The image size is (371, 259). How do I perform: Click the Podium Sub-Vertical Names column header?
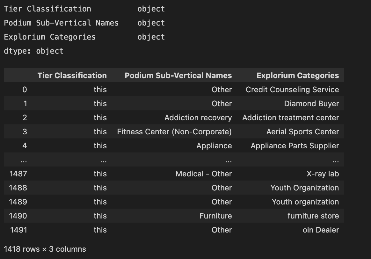click(x=178, y=76)
